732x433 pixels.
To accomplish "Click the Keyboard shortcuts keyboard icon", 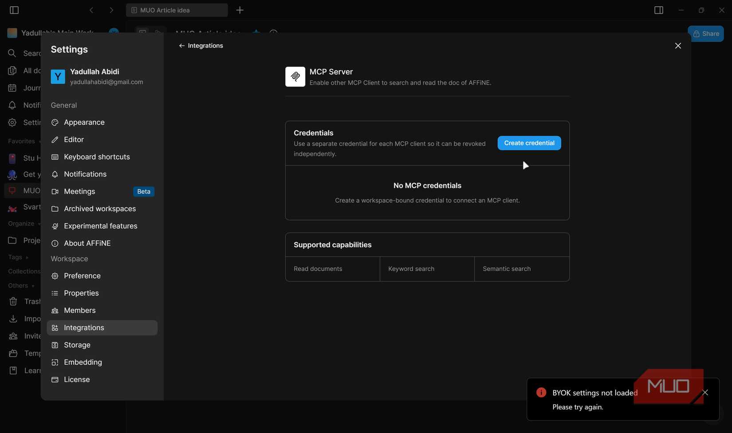I will (55, 157).
